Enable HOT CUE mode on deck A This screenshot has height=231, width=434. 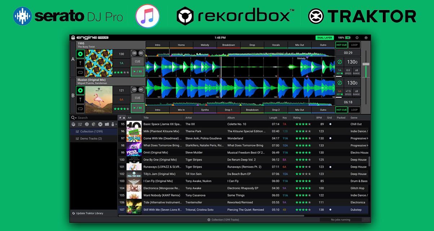pos(341,45)
